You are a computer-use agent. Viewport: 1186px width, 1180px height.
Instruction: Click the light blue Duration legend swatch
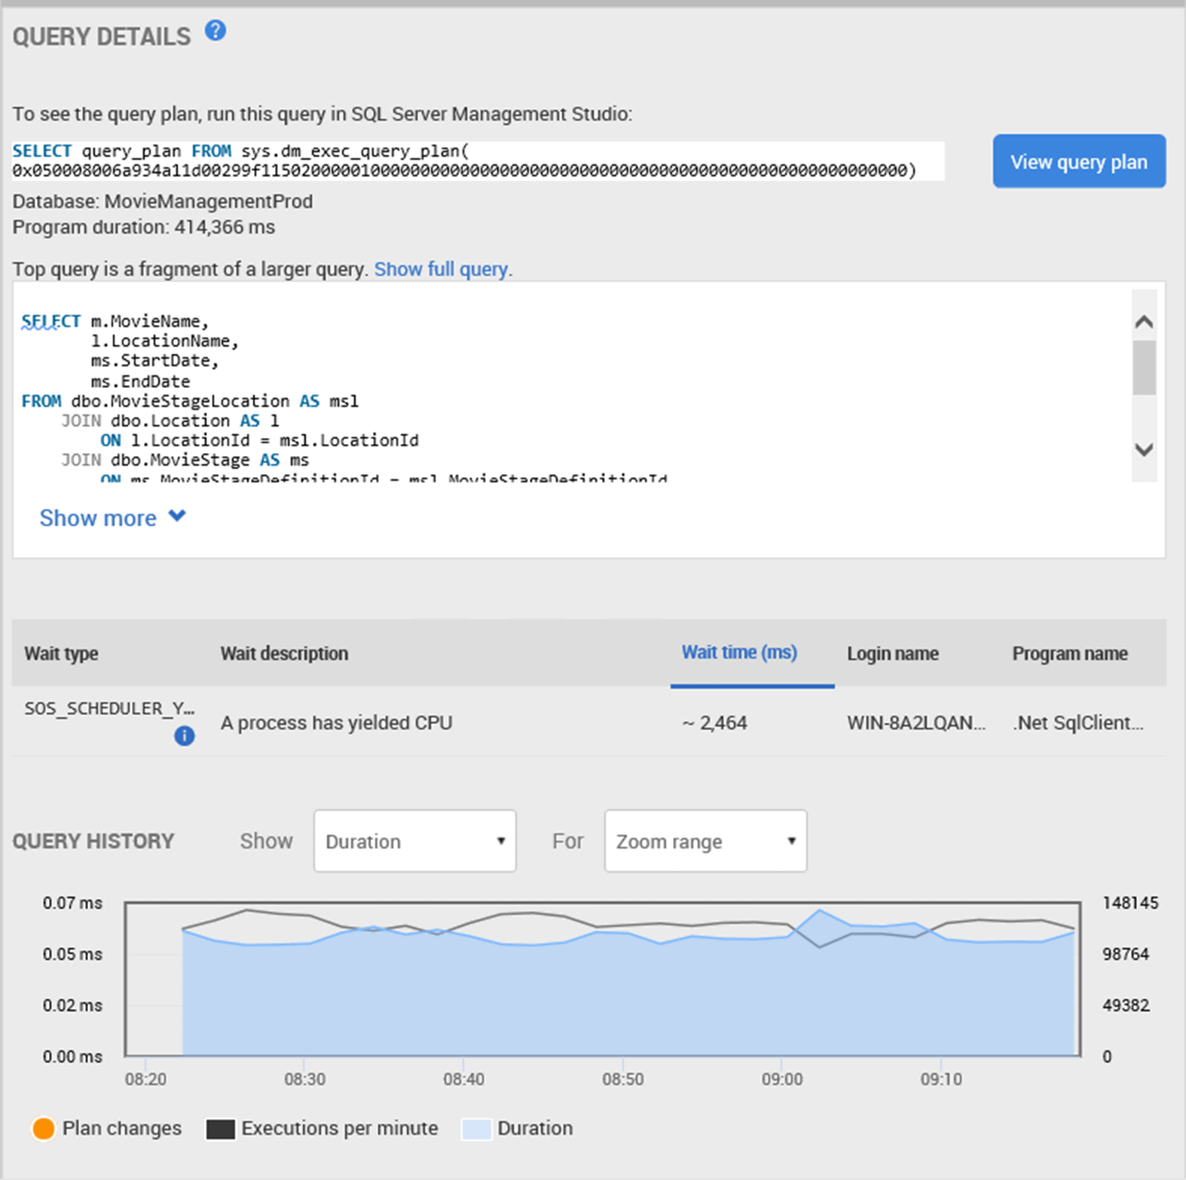click(476, 1129)
